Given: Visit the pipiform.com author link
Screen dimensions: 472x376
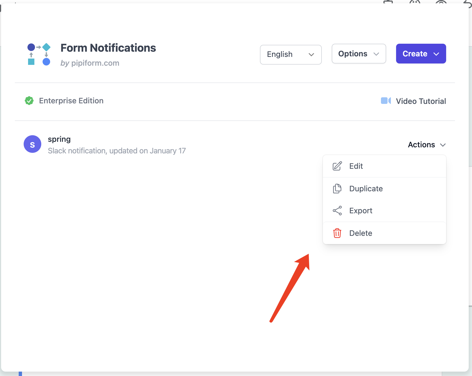Looking at the screenshot, I should point(95,63).
